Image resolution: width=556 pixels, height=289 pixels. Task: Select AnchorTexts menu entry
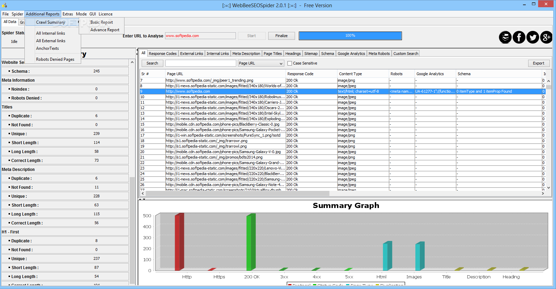53,48
